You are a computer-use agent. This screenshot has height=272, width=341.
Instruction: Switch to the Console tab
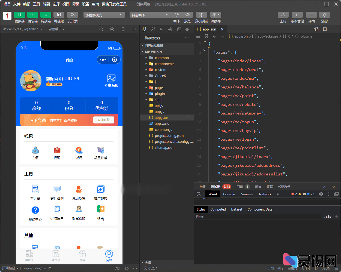click(229, 194)
